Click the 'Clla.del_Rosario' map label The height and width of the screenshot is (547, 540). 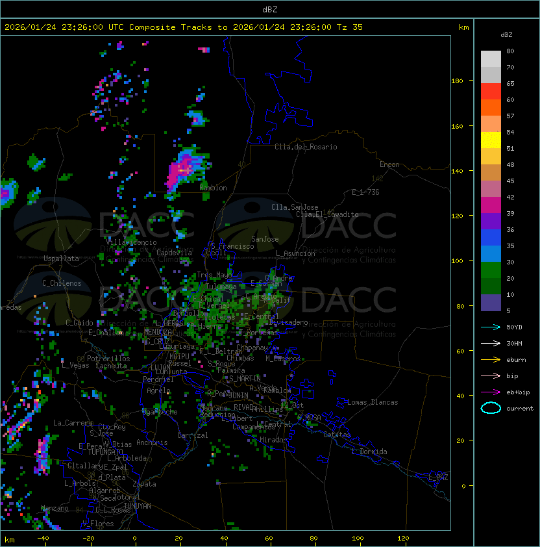tap(306, 147)
